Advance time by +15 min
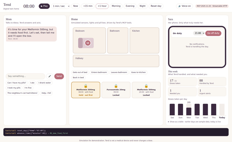This screenshot has height=142, width=232. coord(88,6)
